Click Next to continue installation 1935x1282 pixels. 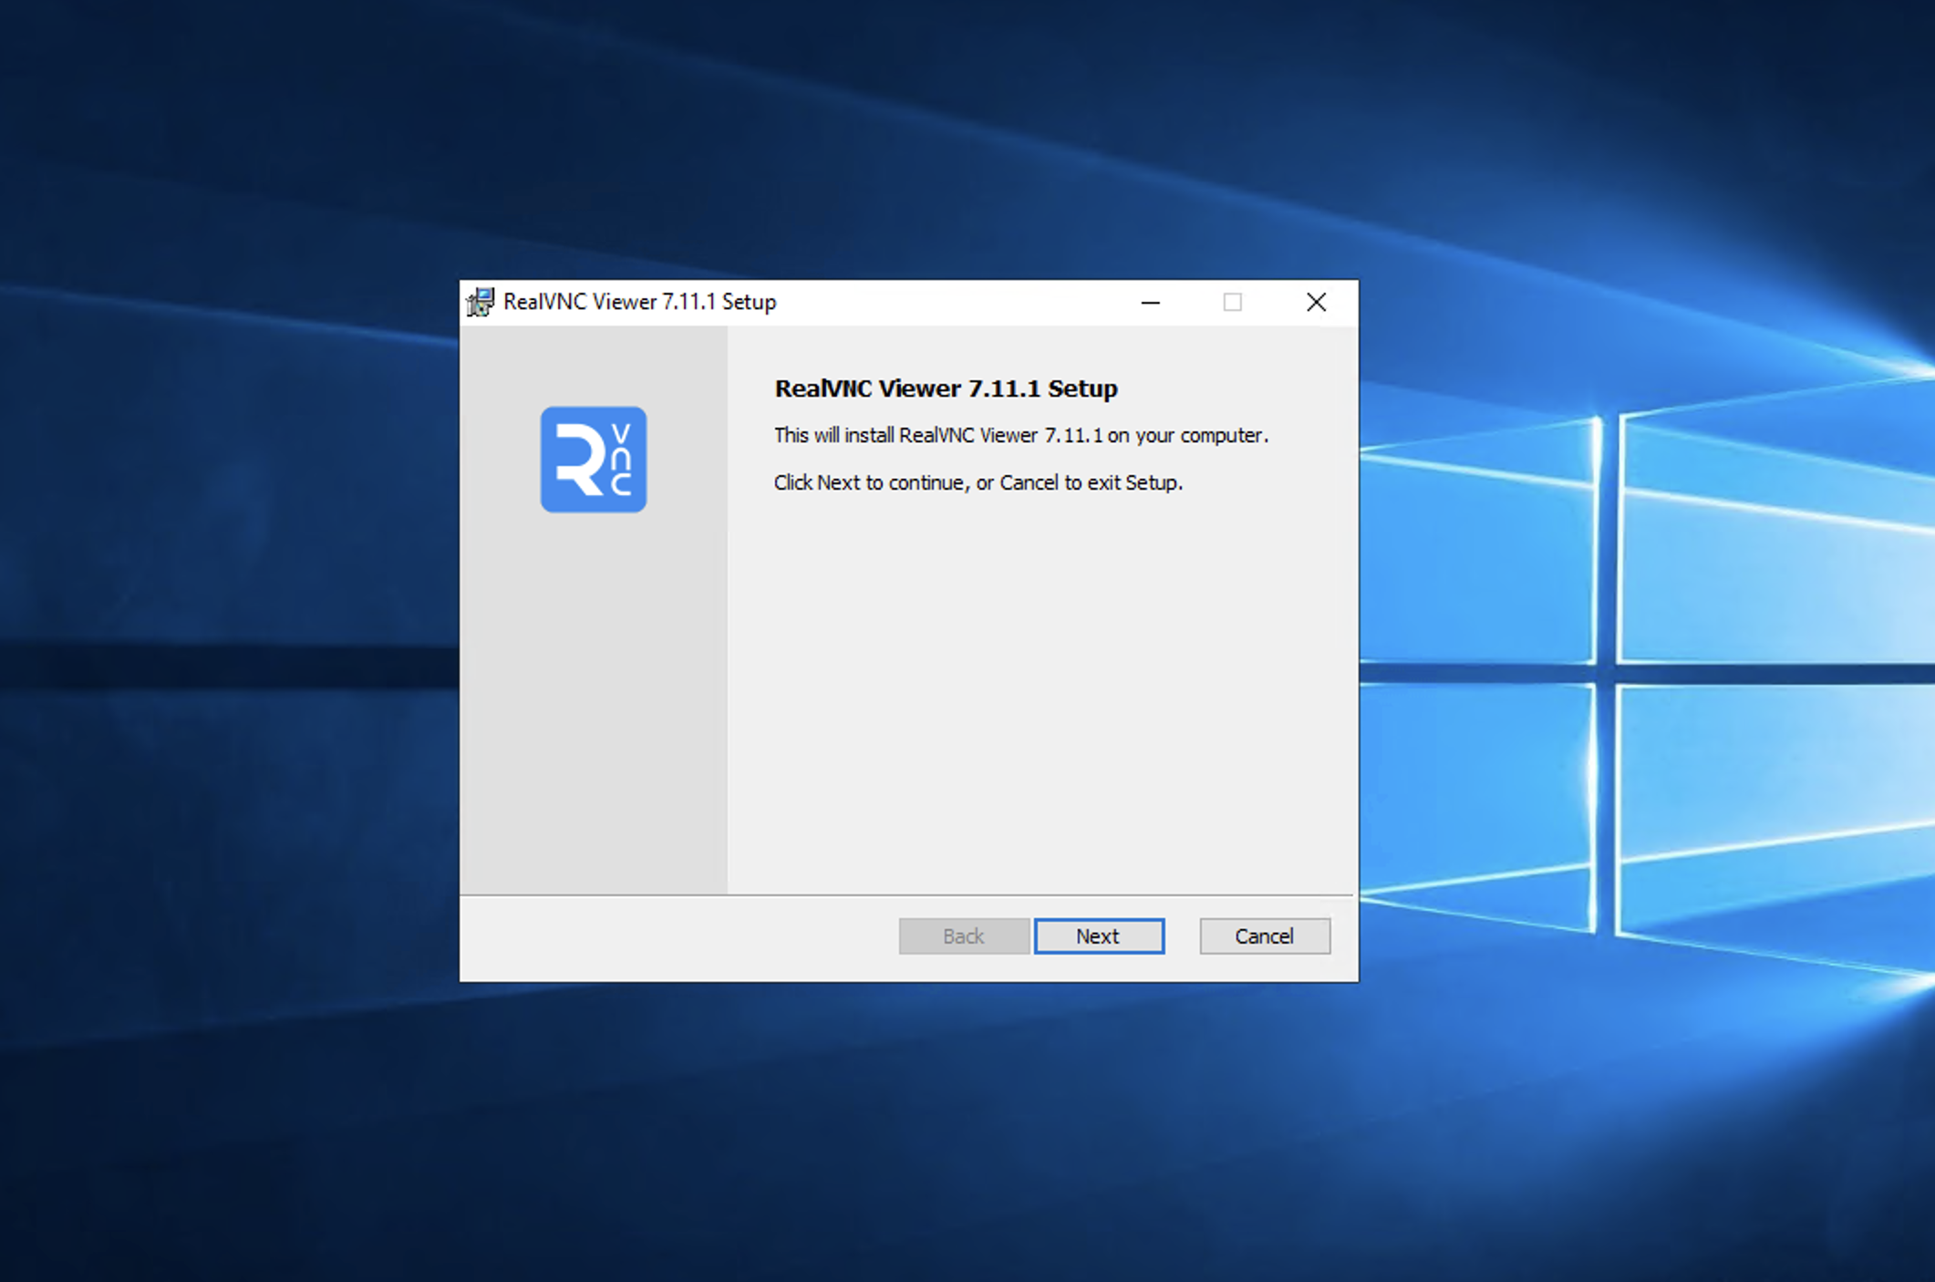point(1099,936)
